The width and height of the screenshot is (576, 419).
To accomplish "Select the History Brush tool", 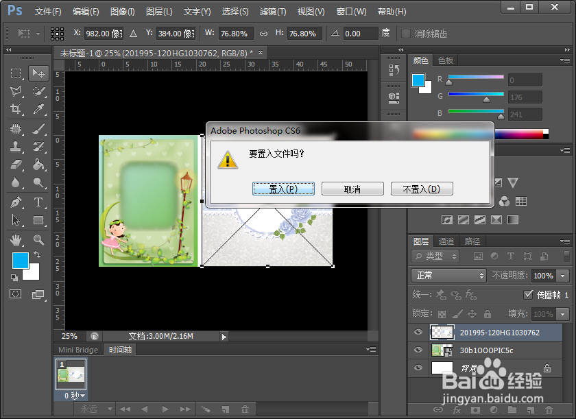I will click(38, 147).
